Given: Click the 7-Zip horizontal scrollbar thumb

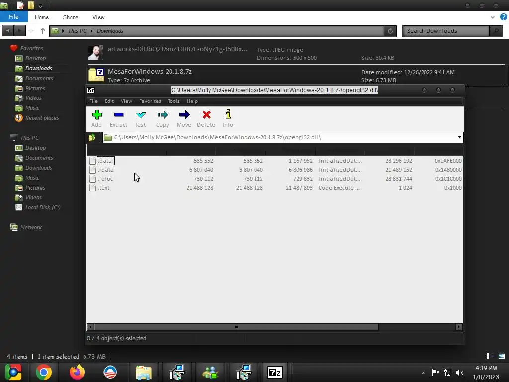Looking at the screenshot, I should (x=236, y=327).
